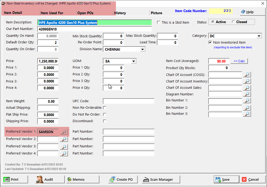
Task: Uncheck Non Inventoried Item
Action: click(x=210, y=43)
